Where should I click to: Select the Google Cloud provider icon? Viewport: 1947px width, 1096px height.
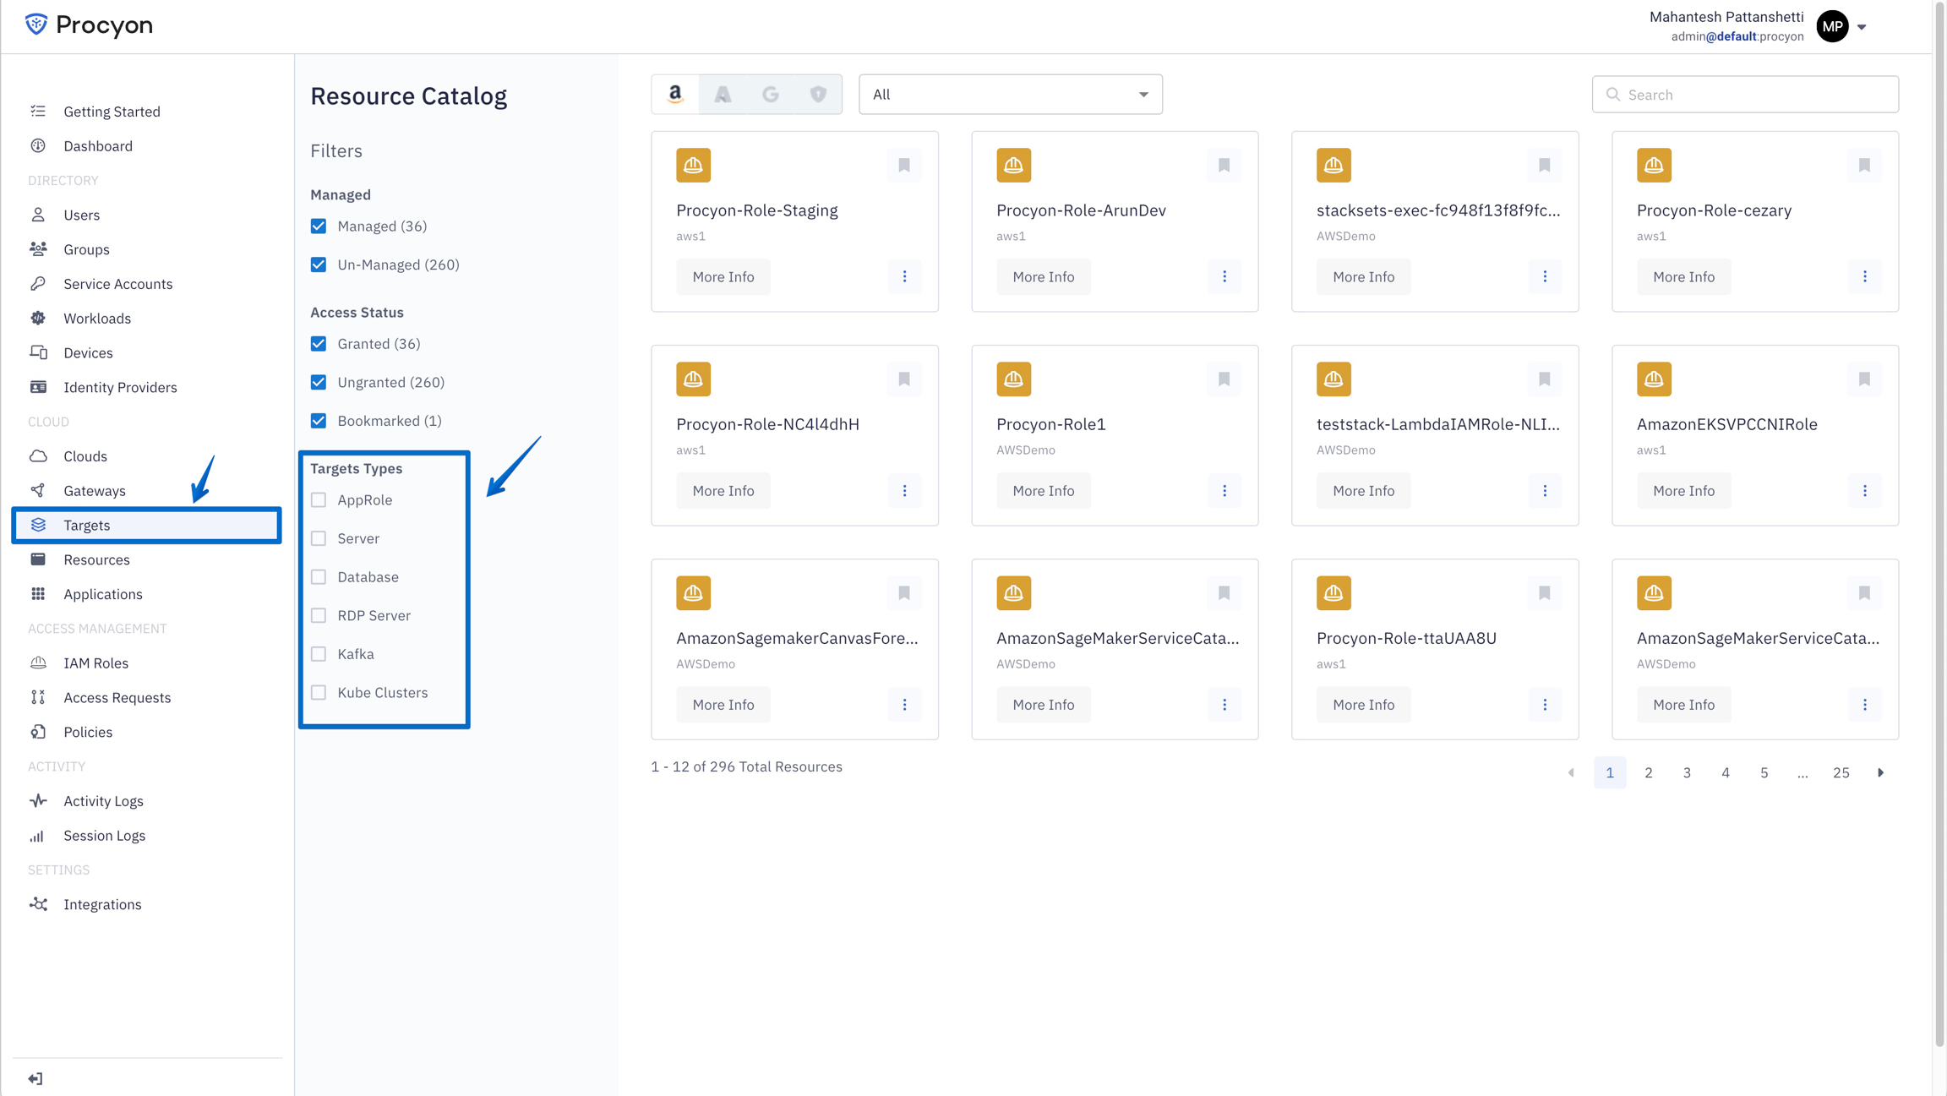(x=770, y=94)
